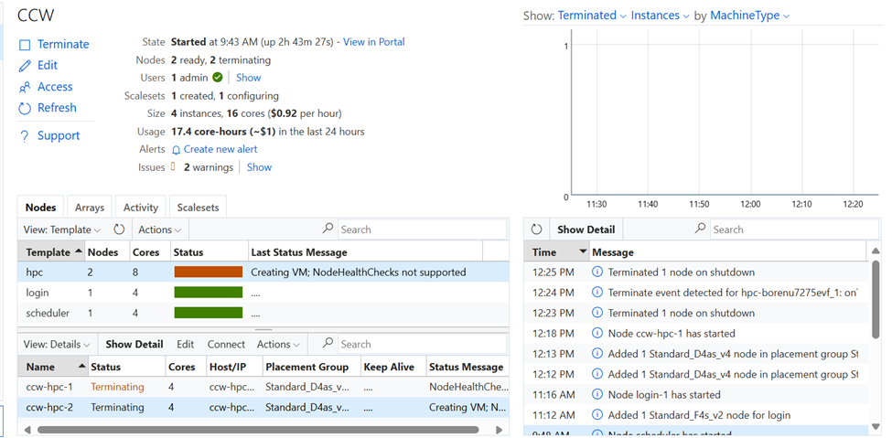Open the View: Template dropdown
Screen dimensions: 892x438
pos(62,230)
